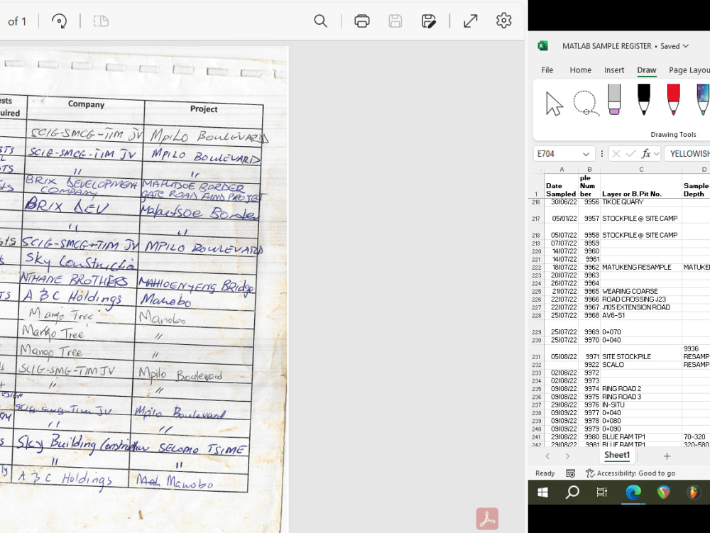This screenshot has height=533, width=710.
Task: Click the Excel app logo in title bar
Action: point(542,45)
